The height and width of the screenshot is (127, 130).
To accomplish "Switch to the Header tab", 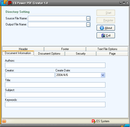I will tap(23, 49).
